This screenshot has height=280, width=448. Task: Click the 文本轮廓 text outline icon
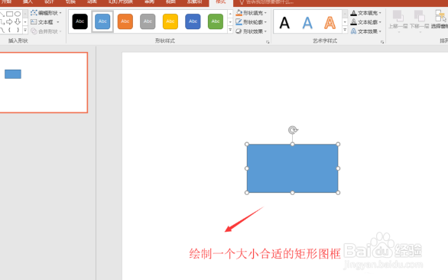click(x=354, y=22)
